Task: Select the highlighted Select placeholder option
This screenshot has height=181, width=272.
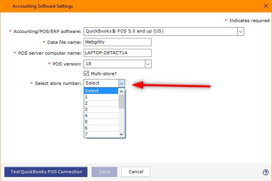Action: [x=102, y=91]
